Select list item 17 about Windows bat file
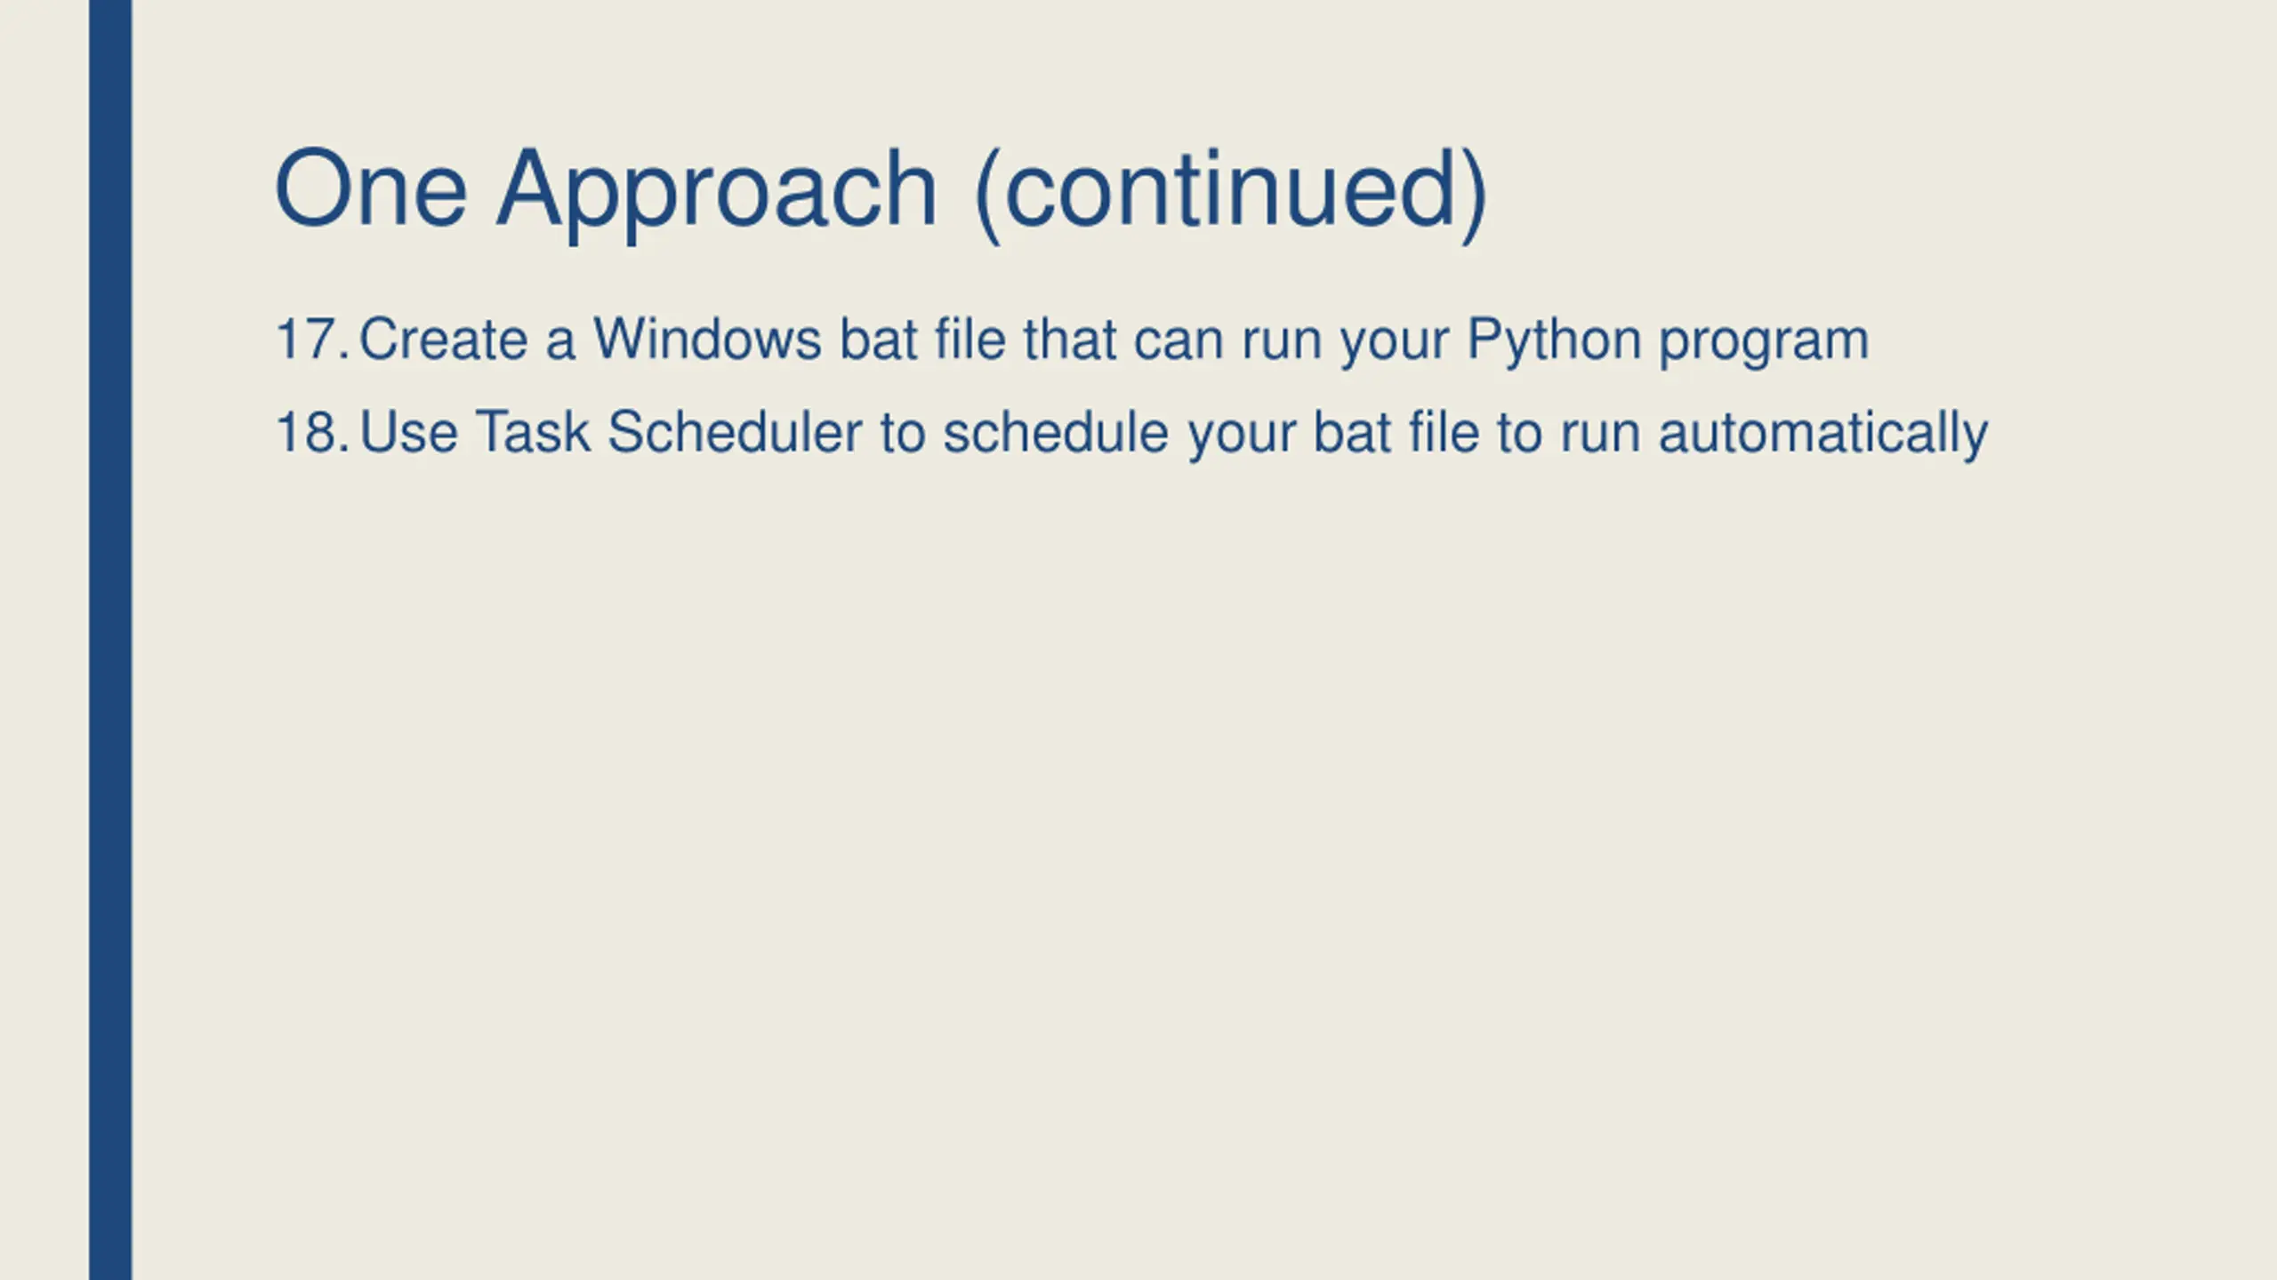Screen dimensions: 2277x1280 1072,341
